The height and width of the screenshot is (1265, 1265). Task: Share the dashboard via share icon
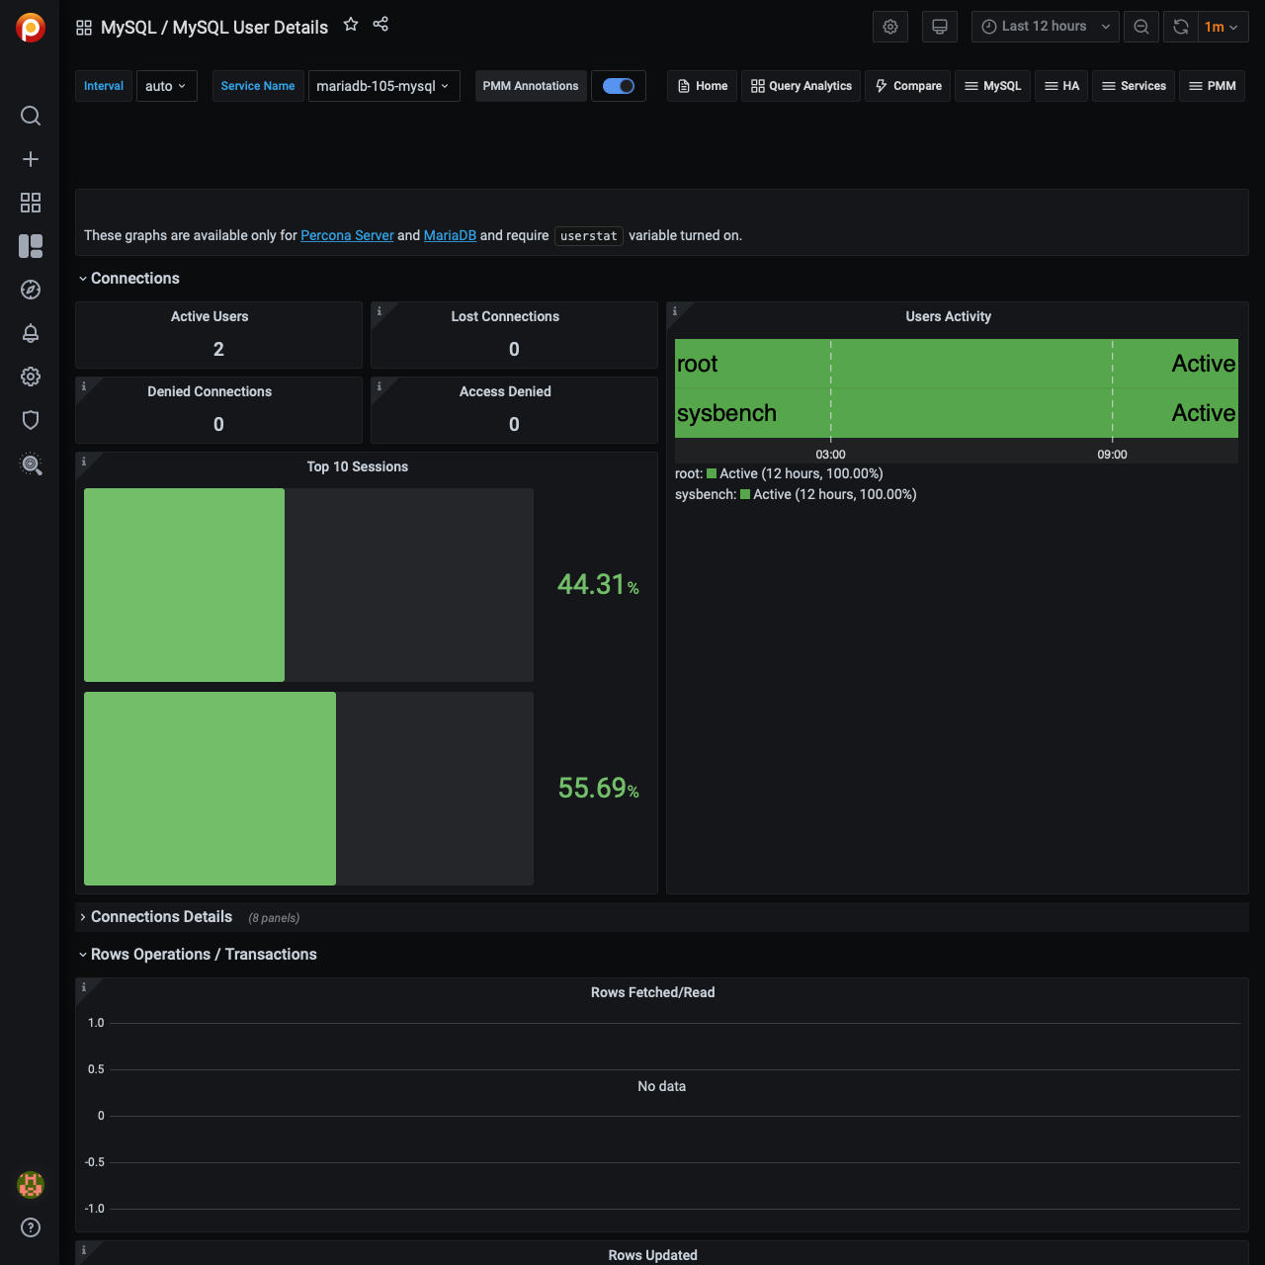[380, 25]
